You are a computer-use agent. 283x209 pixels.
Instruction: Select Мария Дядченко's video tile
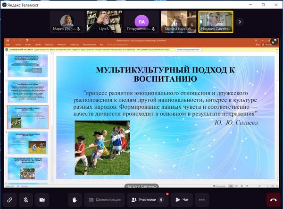(67, 21)
